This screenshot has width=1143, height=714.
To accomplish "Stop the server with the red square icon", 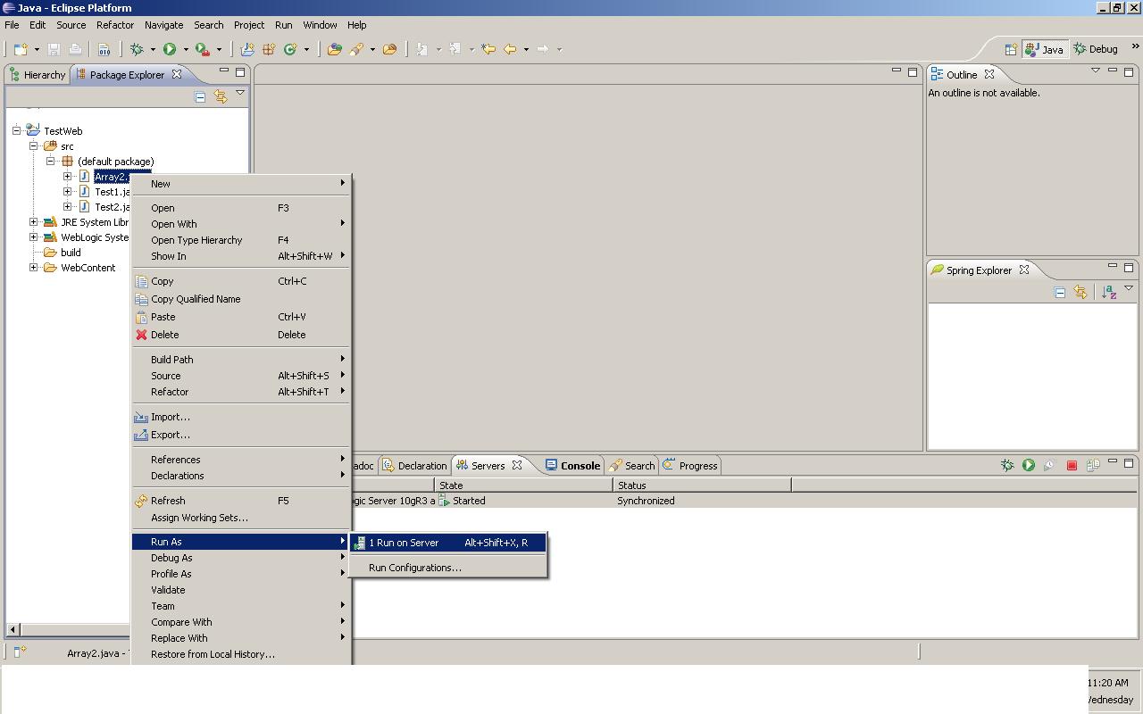I will (1072, 465).
